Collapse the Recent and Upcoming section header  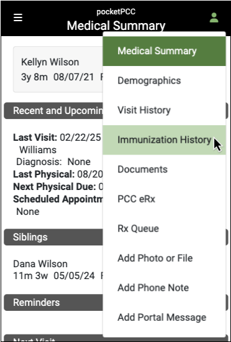(x=53, y=111)
